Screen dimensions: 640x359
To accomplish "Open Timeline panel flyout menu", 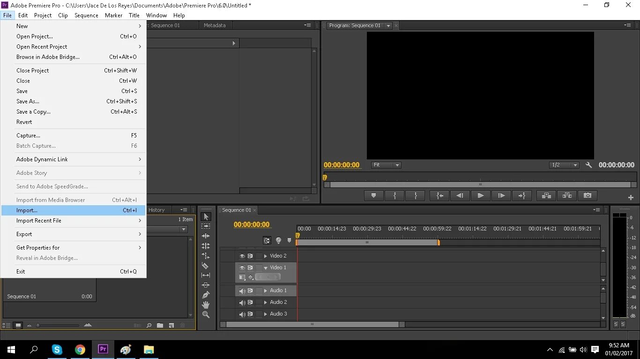I will pyautogui.click(x=596, y=210).
